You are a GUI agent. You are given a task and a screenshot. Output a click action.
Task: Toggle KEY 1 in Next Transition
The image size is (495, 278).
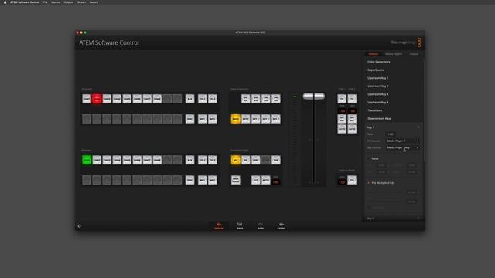[246, 119]
